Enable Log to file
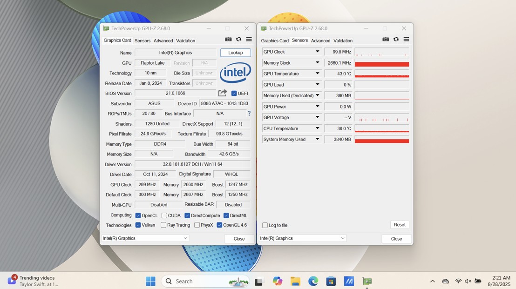The image size is (516, 289). [265, 225]
